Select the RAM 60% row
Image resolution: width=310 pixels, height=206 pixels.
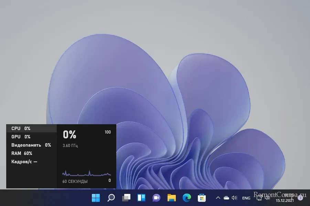pyautogui.click(x=32, y=154)
